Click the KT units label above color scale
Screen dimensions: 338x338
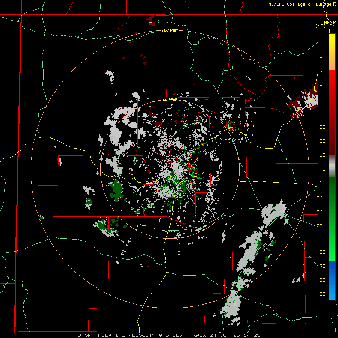[321, 26]
